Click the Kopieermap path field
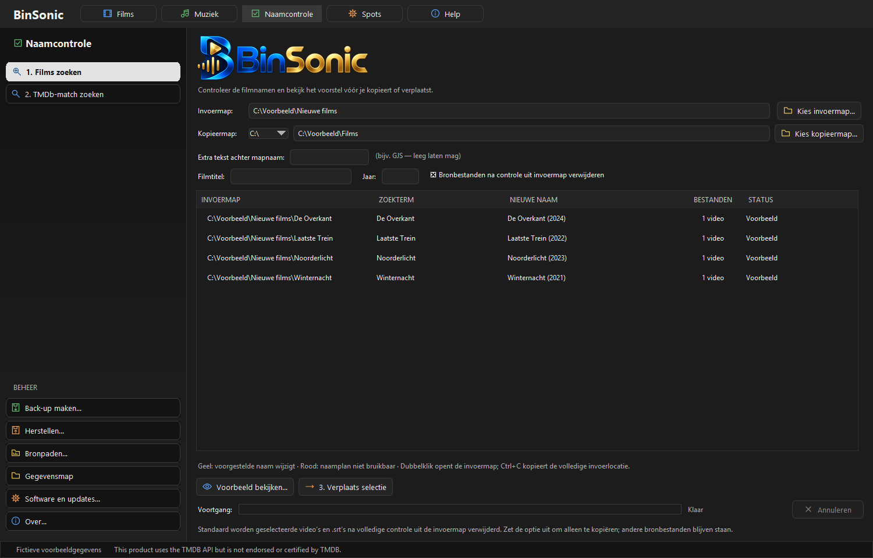Viewport: 873px width, 558px height. (x=531, y=134)
